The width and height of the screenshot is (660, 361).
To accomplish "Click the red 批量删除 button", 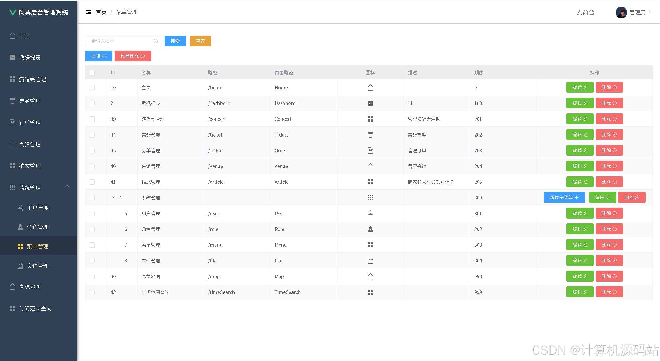I will click(x=133, y=56).
